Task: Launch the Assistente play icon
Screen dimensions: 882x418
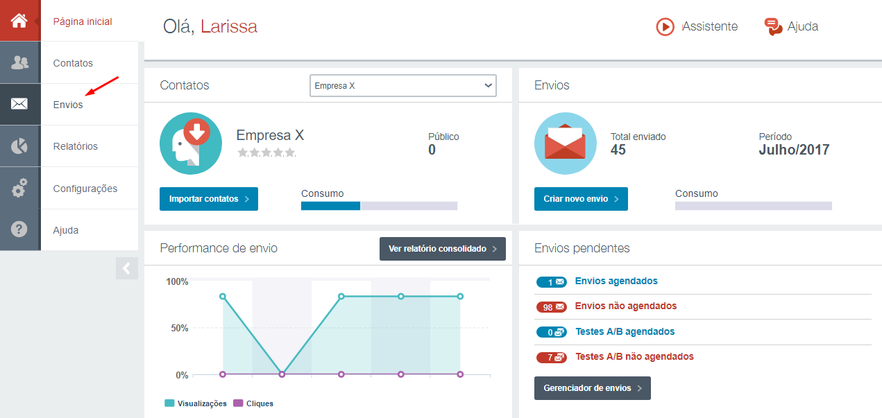Action: point(665,26)
